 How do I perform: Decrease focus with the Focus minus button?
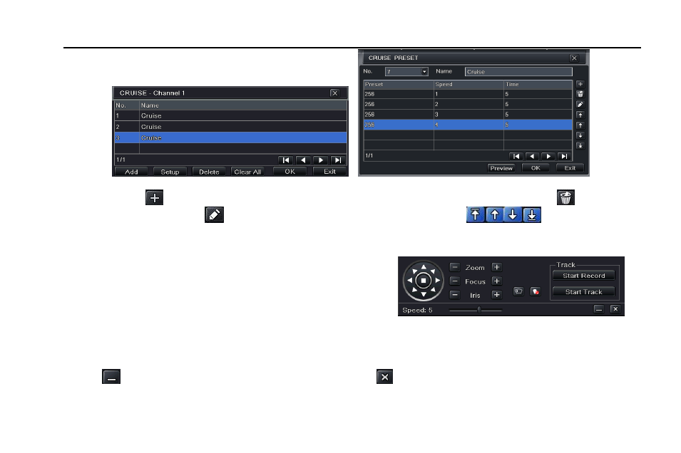pyautogui.click(x=455, y=281)
